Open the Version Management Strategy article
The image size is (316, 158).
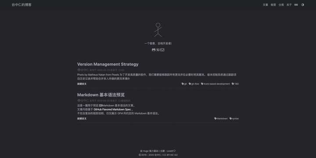click(108, 64)
